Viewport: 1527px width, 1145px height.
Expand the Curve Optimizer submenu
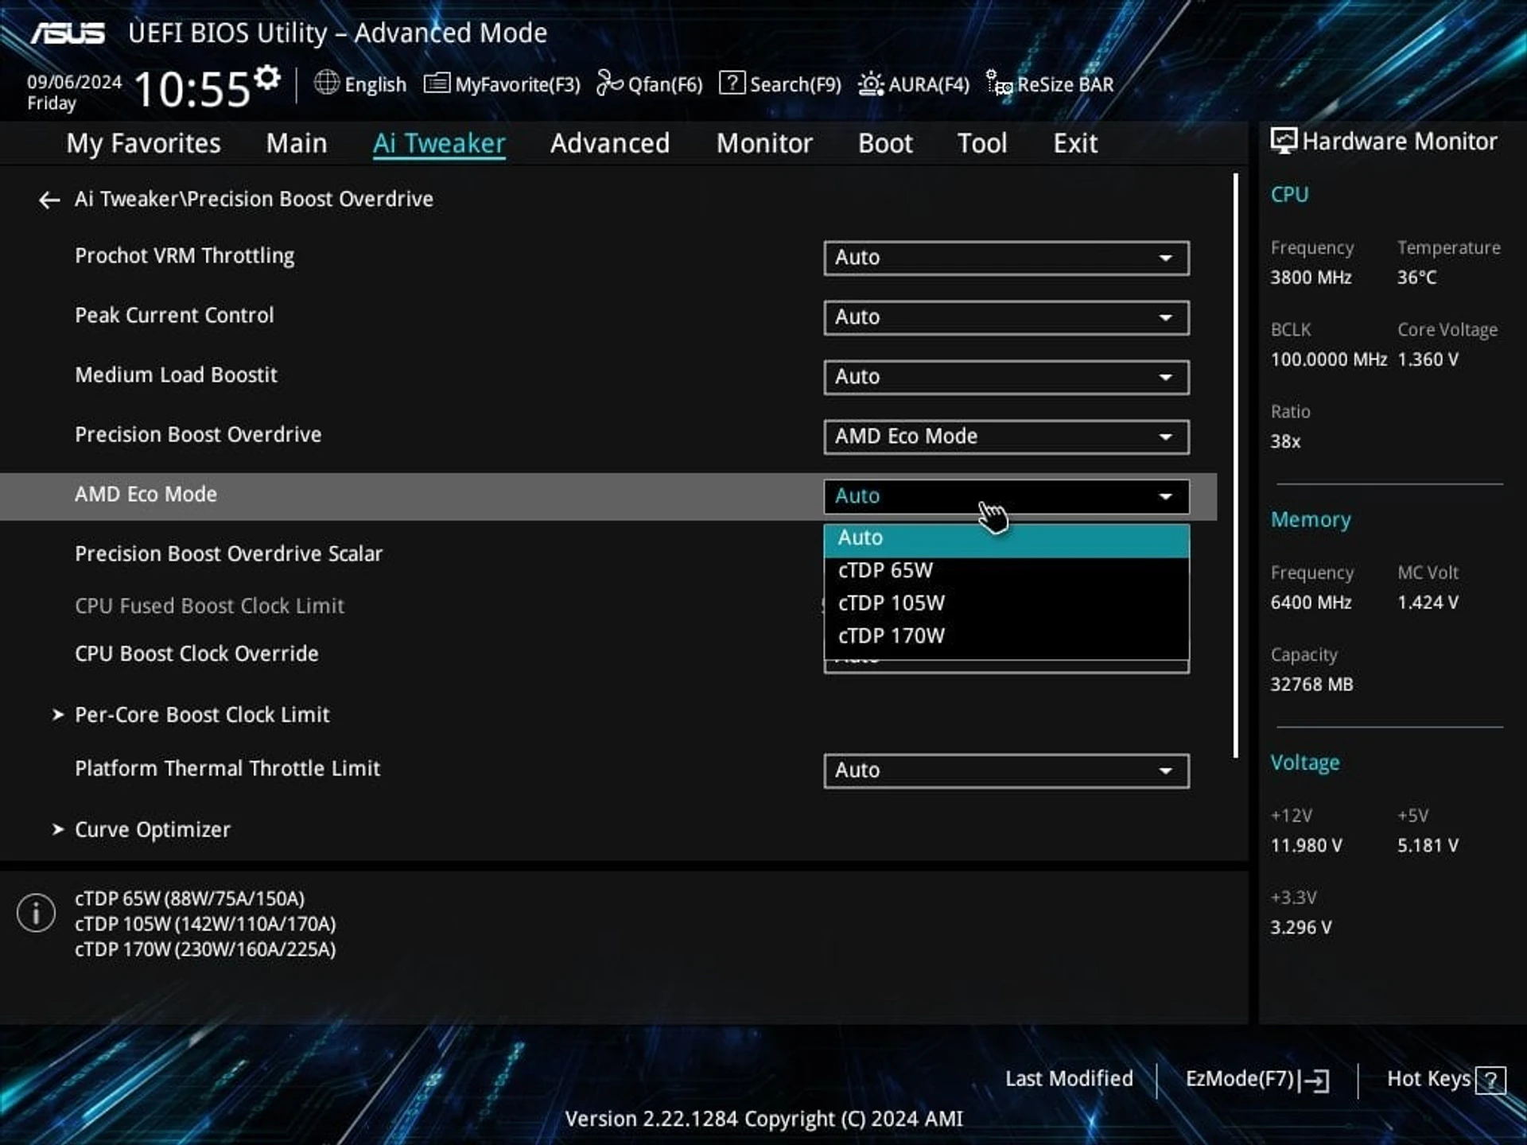pyautogui.click(x=142, y=829)
